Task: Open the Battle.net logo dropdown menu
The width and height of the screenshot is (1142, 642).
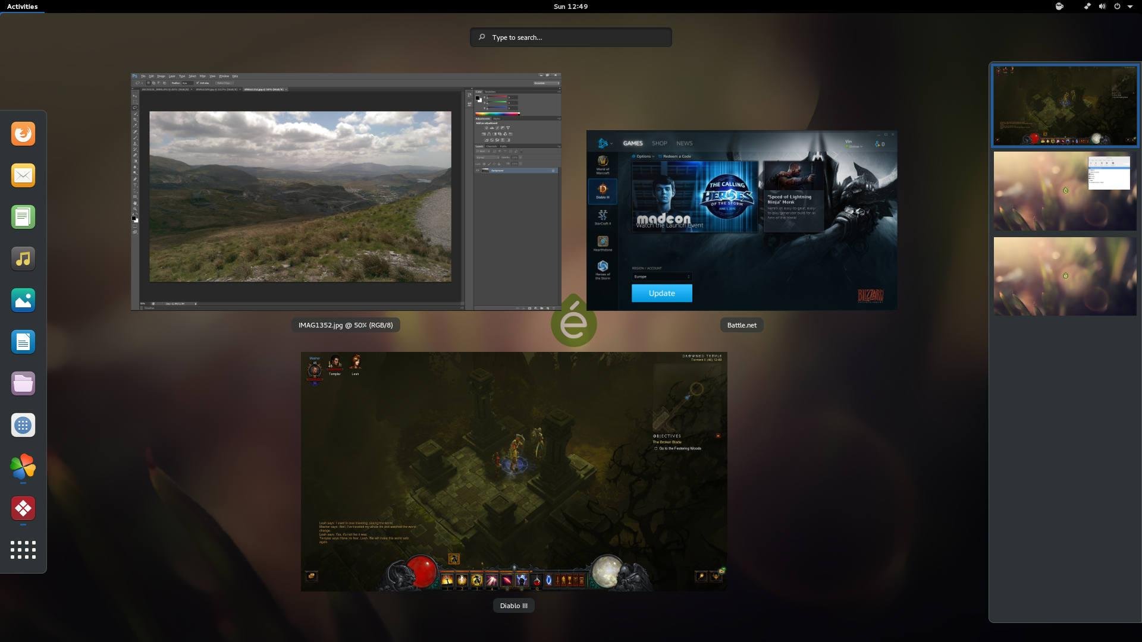Action: [604, 143]
